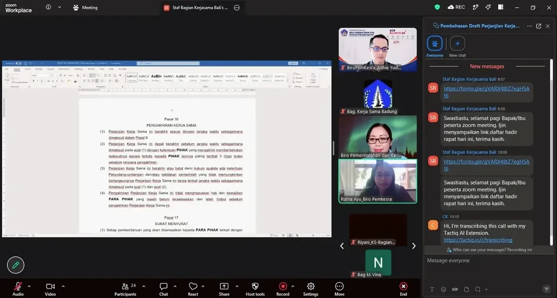Switch to the Meeting tab
This screenshot has height=298, width=557.
click(x=85, y=8)
